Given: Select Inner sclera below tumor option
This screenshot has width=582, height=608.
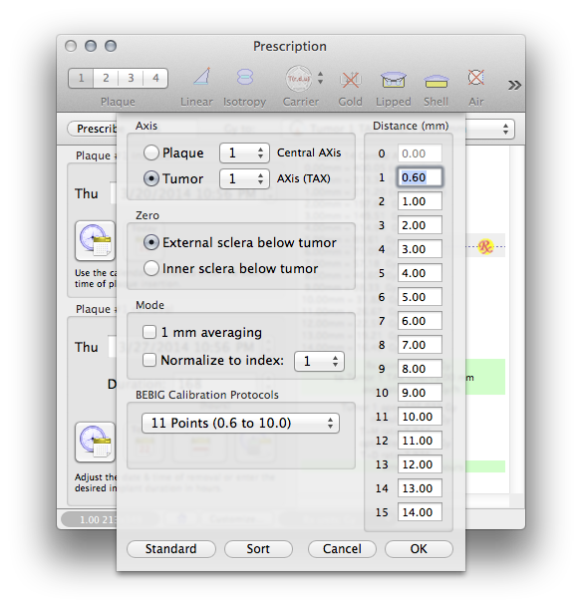Looking at the screenshot, I should 151,268.
